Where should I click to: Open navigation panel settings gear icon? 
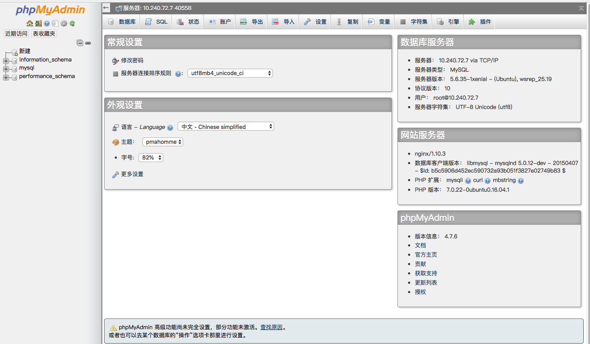click(64, 24)
